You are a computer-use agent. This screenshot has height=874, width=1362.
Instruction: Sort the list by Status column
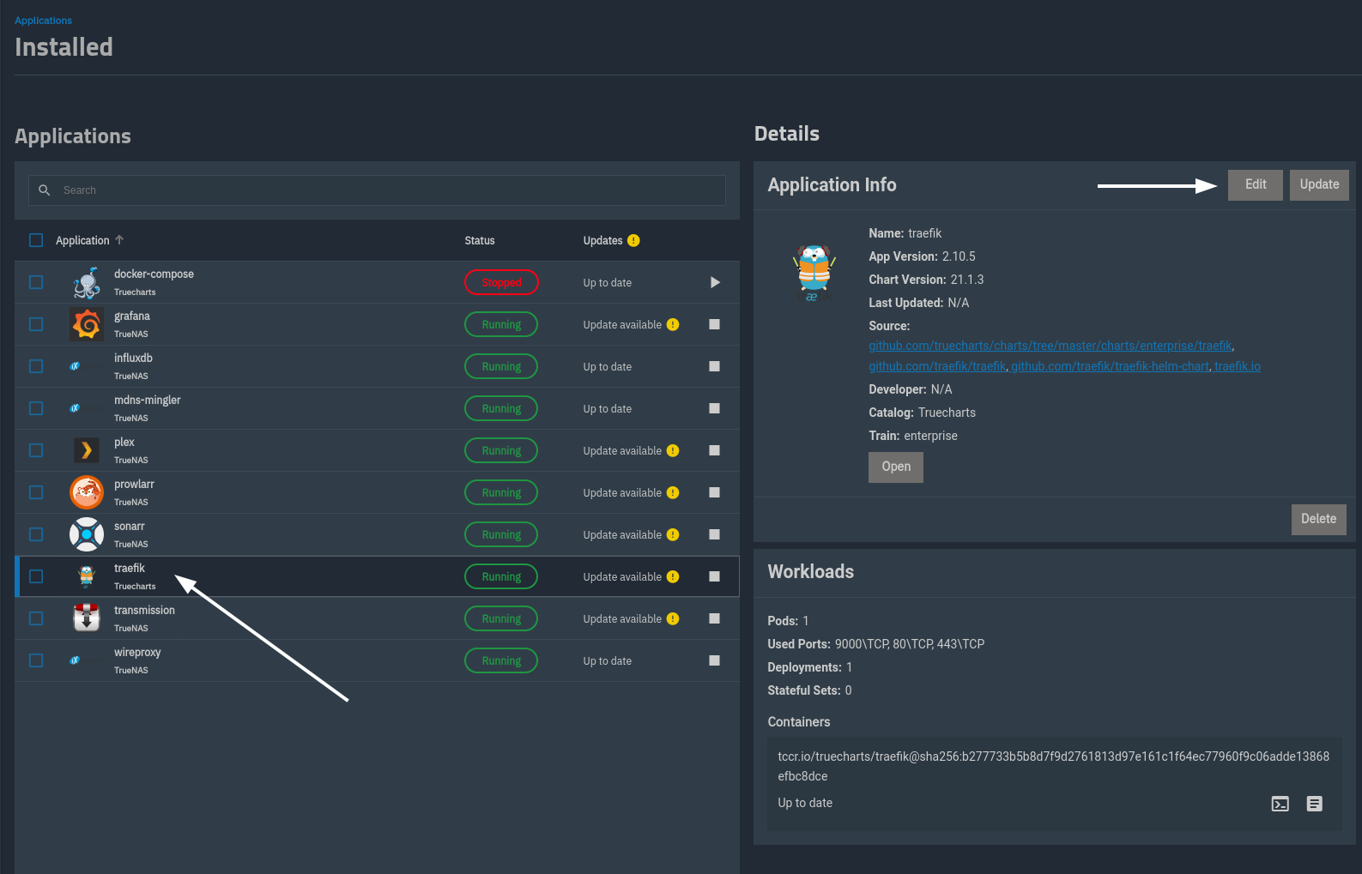(x=479, y=240)
